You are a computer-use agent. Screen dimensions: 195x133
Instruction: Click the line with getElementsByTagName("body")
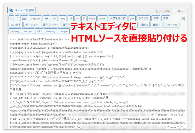[x=57, y=65]
